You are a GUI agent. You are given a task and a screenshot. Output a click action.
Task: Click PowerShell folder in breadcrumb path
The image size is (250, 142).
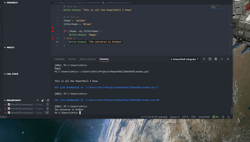click(x=93, y=3)
